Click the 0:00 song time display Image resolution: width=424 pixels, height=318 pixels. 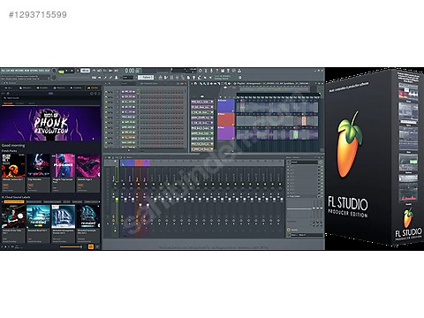[132, 71]
